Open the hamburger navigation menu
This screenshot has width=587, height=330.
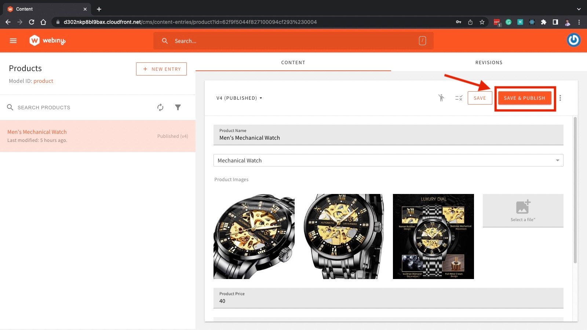(13, 41)
